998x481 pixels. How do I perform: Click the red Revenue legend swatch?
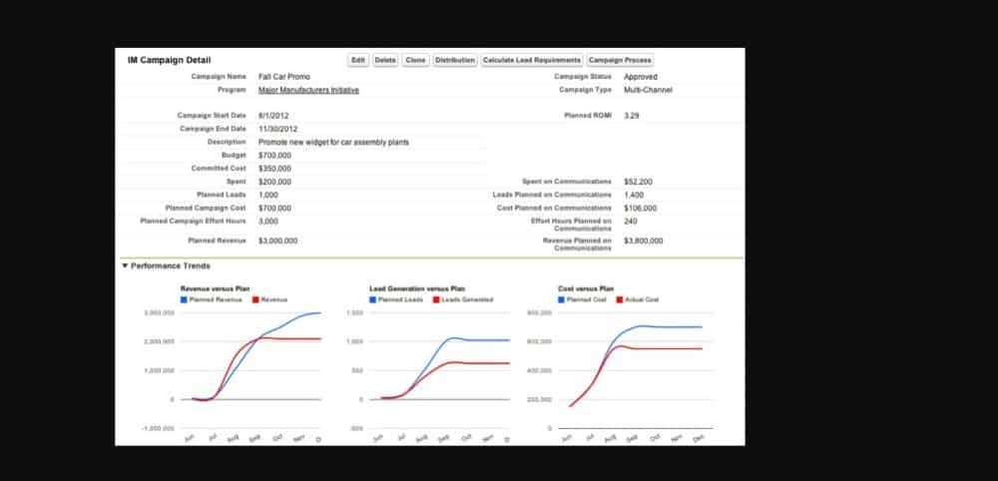(255, 299)
